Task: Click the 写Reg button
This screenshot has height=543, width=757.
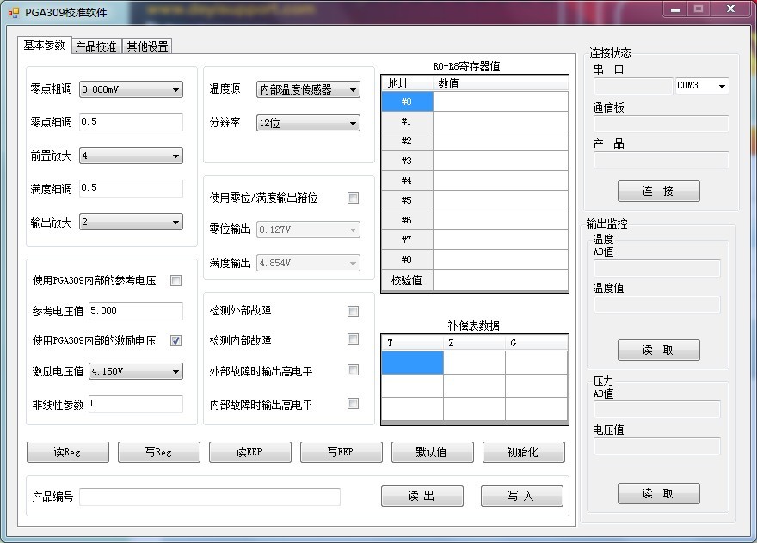Action: click(x=159, y=452)
